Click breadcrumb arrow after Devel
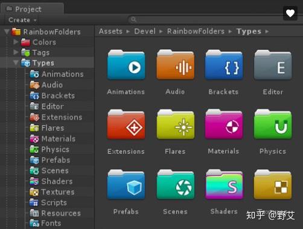This screenshot has height=229, width=303. [161, 31]
